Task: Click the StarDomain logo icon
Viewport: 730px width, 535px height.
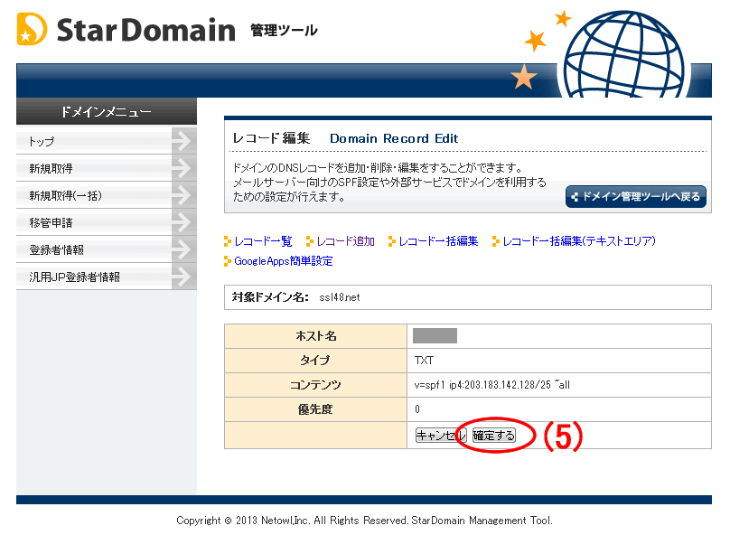Action: pos(32,29)
